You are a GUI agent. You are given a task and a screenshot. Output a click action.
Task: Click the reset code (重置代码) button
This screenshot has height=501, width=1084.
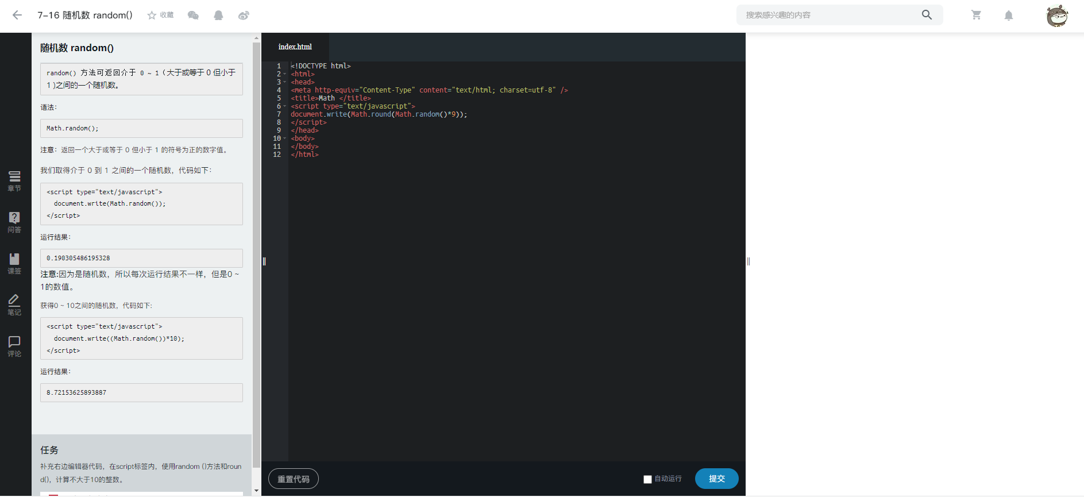294,479
